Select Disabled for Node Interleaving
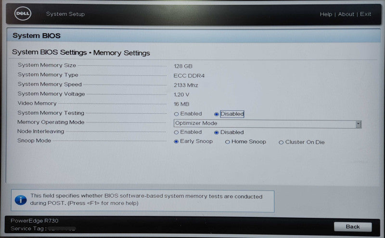 click(216, 132)
